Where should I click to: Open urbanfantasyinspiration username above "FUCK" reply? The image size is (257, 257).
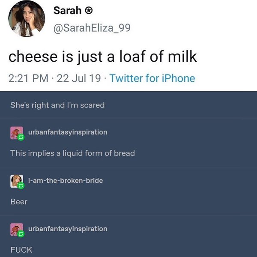(x=67, y=229)
